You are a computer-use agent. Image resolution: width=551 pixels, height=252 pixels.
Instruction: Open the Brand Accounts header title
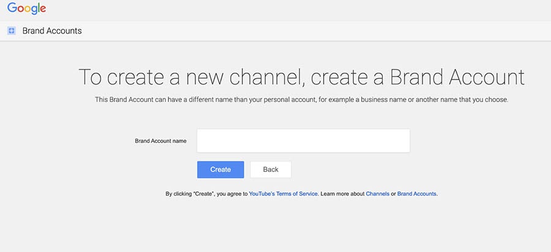(x=52, y=31)
